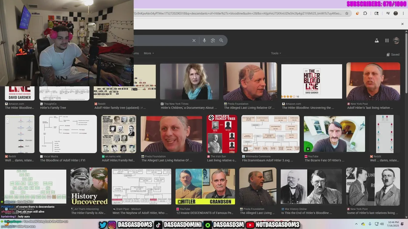Open the YouTube Bizarre Fate video thumbnail
The image size is (408, 229).
334,134
